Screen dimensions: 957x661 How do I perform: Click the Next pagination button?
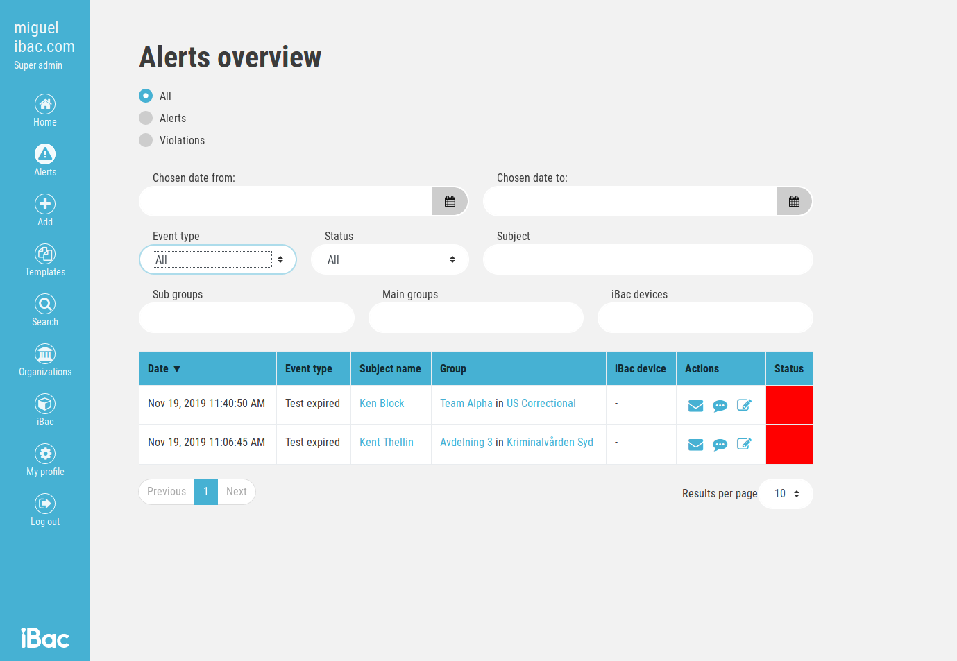[236, 492]
